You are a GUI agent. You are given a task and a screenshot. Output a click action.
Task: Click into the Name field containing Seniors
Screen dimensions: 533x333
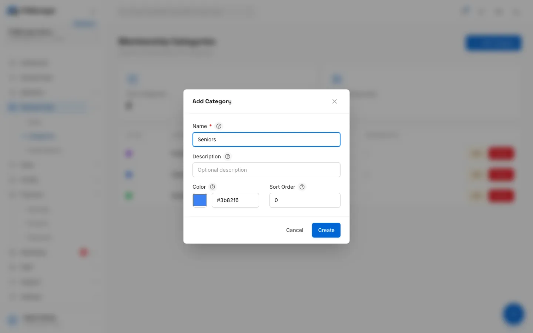coord(266,139)
